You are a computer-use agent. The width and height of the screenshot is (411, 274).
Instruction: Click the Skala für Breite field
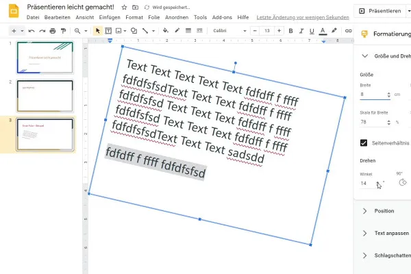tap(373, 122)
